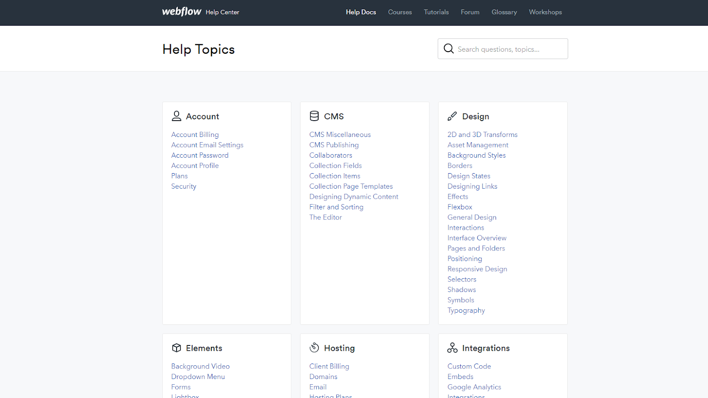Go to Responsive Design topic
The width and height of the screenshot is (708, 398).
tap(477, 269)
